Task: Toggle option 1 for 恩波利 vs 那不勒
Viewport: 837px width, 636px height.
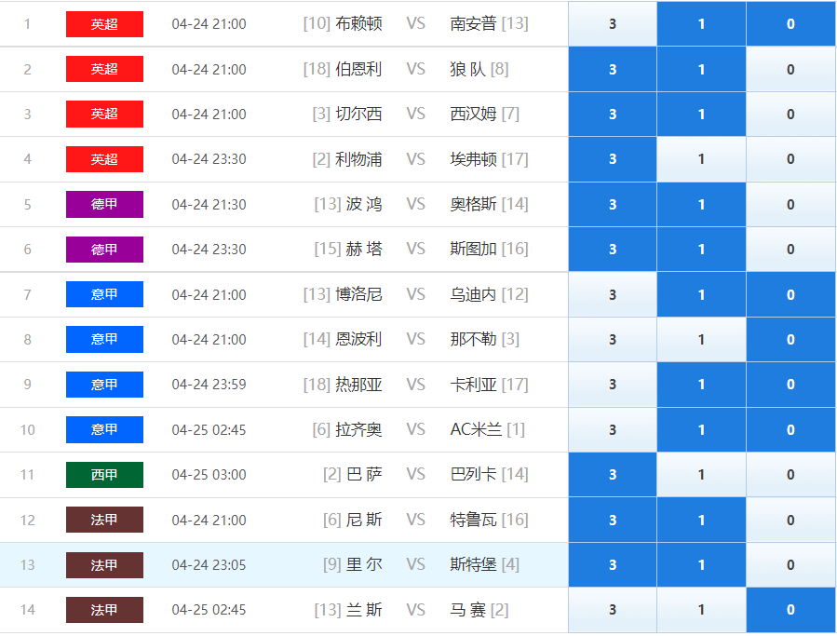Action: pyautogui.click(x=701, y=340)
